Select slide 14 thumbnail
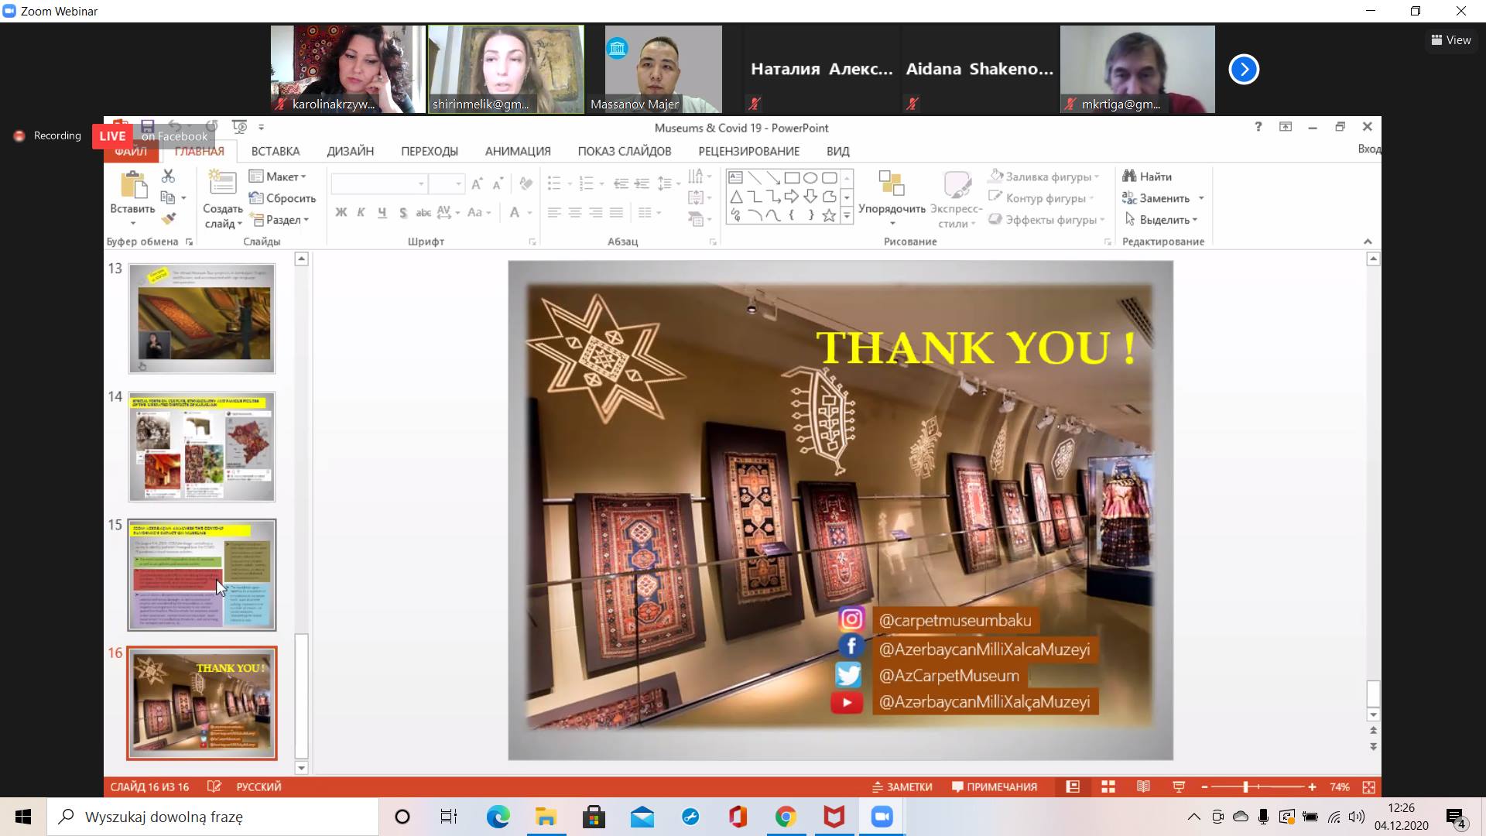 point(202,447)
